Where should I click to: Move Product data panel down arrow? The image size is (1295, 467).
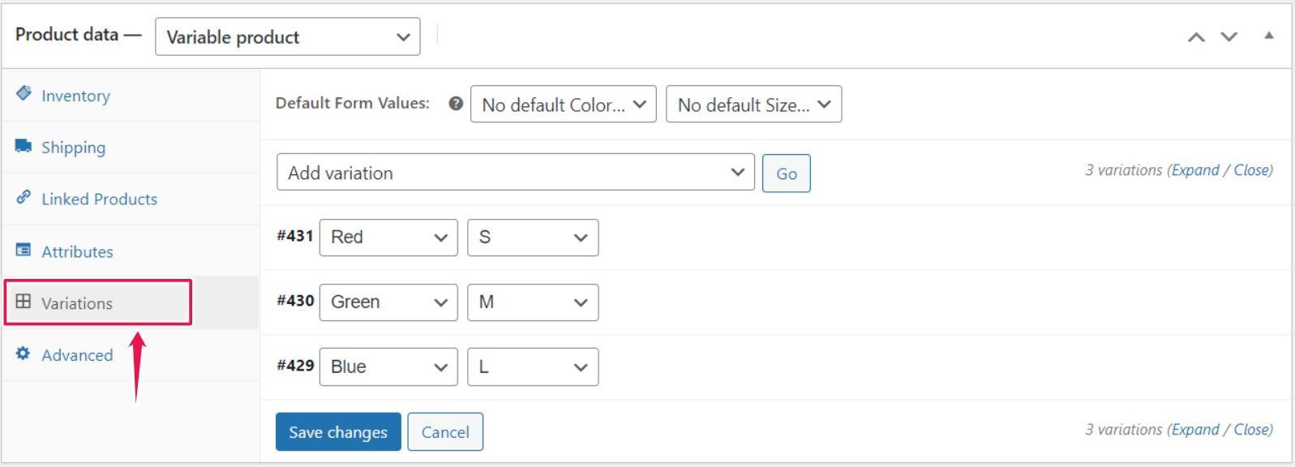tap(1229, 36)
